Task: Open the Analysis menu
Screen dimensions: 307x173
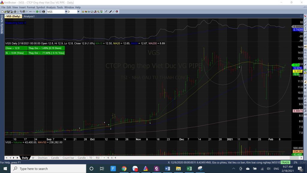Action: pos(51,7)
